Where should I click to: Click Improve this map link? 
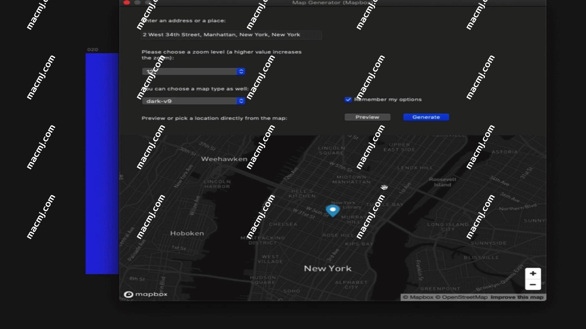pos(517,297)
